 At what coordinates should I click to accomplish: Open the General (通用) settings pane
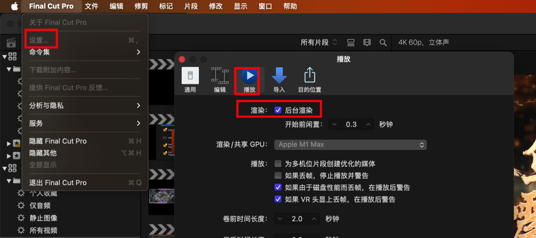pos(190,81)
